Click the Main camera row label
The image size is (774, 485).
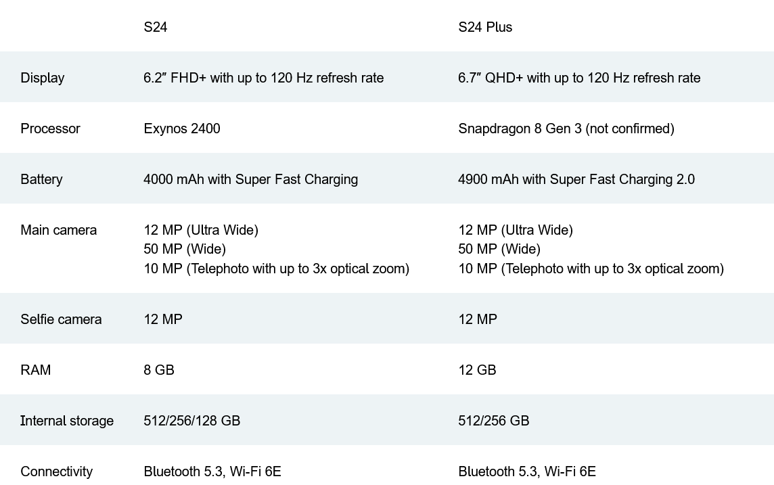click(x=58, y=230)
